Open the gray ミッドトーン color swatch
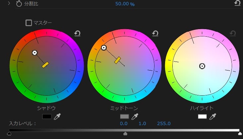 click(124, 116)
